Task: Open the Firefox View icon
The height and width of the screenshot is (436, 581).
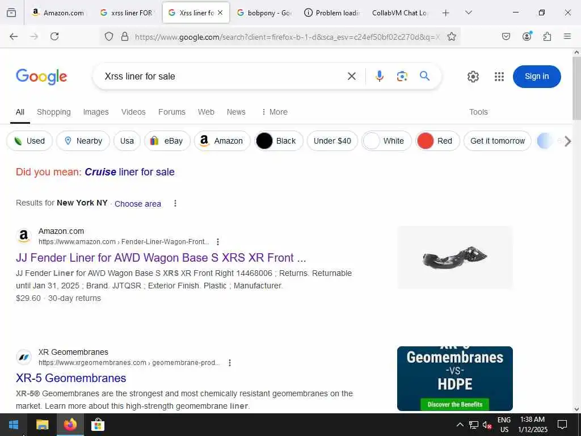Action: (11, 12)
